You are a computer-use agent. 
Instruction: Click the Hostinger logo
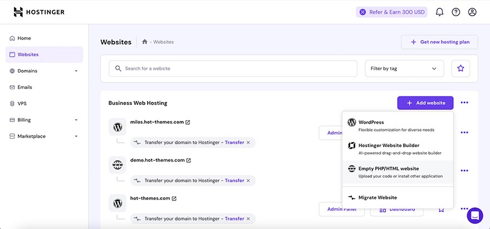pyautogui.click(x=39, y=12)
